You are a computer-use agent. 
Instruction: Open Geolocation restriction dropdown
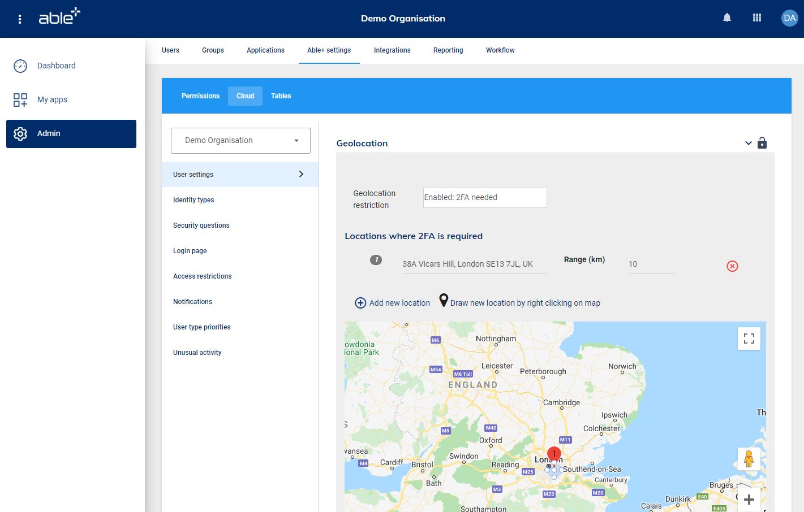(x=485, y=198)
